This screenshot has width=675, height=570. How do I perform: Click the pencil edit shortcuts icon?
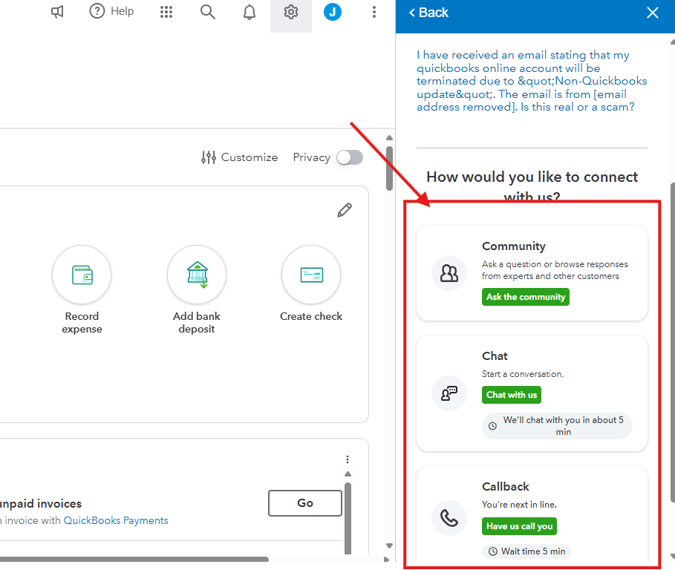345,210
